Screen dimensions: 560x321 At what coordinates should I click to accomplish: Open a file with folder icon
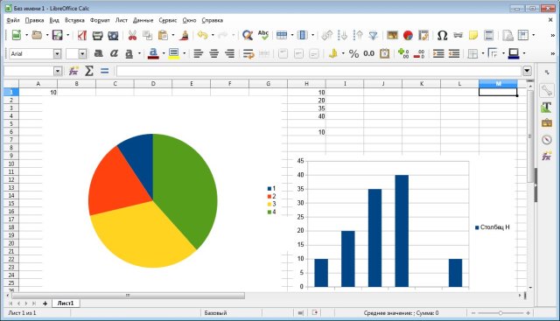pyautogui.click(x=37, y=35)
